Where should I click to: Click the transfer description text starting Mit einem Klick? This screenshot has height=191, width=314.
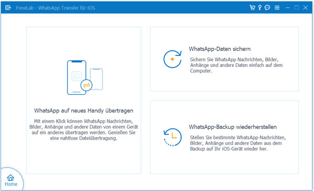(84, 130)
